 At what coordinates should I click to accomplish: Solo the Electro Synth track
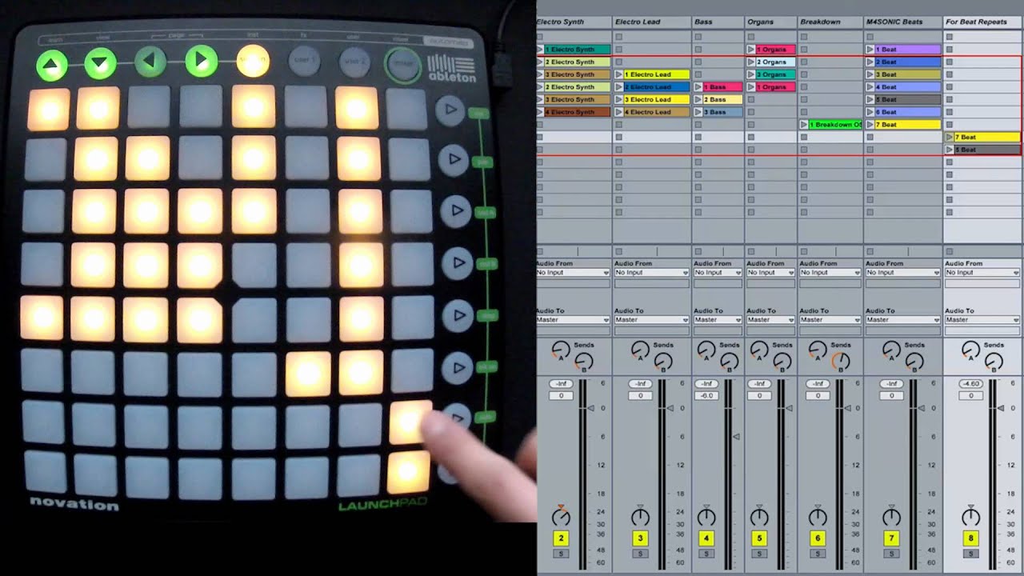pos(562,554)
